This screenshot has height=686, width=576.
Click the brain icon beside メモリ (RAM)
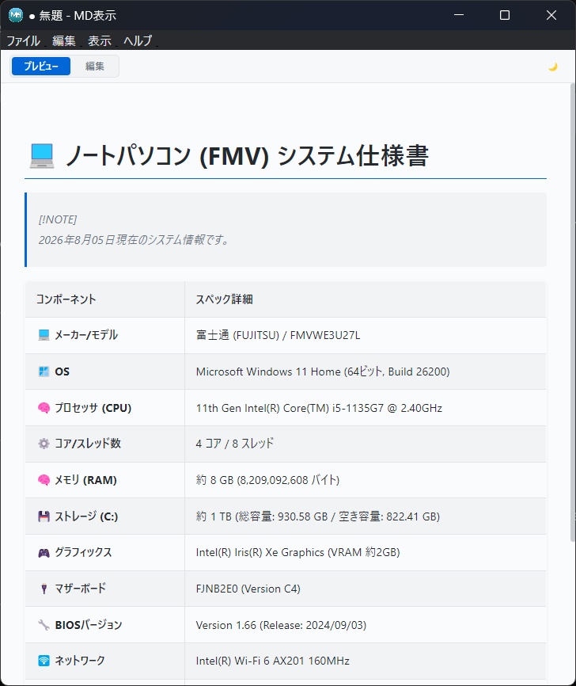(x=44, y=480)
